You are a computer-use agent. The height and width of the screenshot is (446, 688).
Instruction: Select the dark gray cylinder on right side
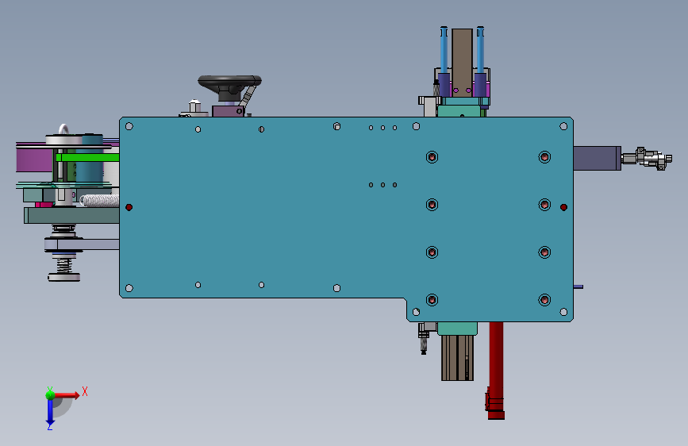coord(597,158)
